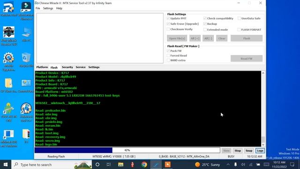Open Pandora Tool desktop shortcut
The image size is (300, 169).
point(8,9)
